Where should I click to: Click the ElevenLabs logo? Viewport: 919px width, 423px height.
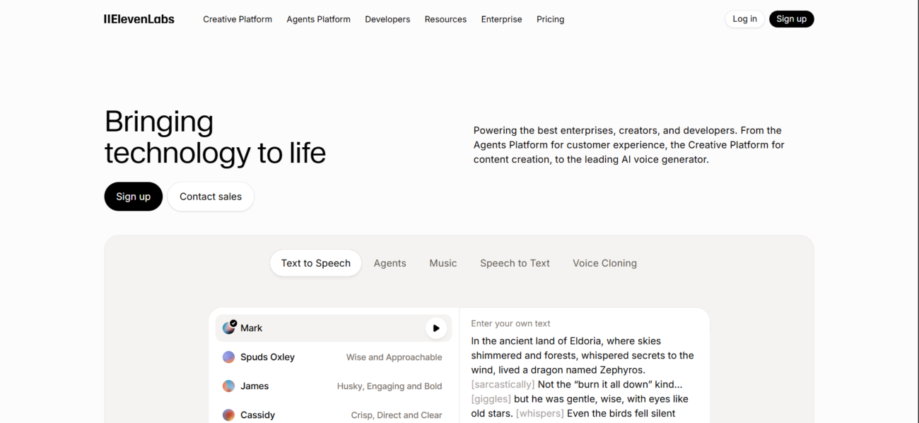(139, 19)
